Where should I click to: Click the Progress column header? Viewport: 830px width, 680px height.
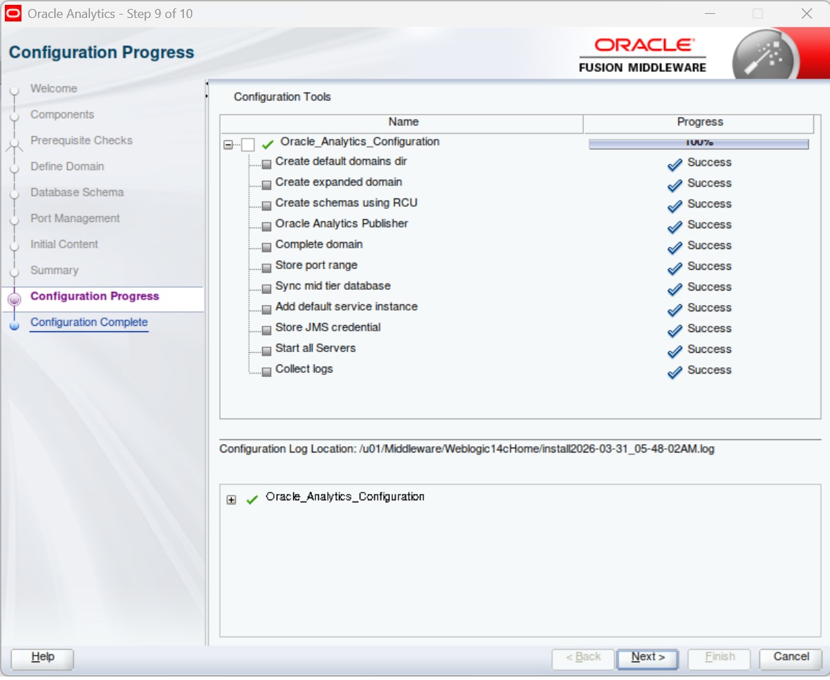(x=699, y=122)
